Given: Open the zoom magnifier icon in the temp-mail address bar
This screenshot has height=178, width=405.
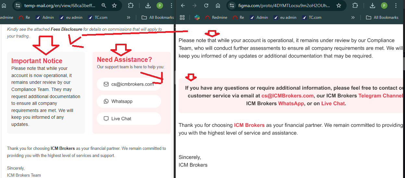Looking at the screenshot, I should pyautogui.click(x=104, y=6).
